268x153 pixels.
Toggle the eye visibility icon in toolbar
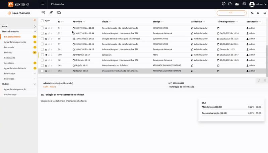(265, 13)
